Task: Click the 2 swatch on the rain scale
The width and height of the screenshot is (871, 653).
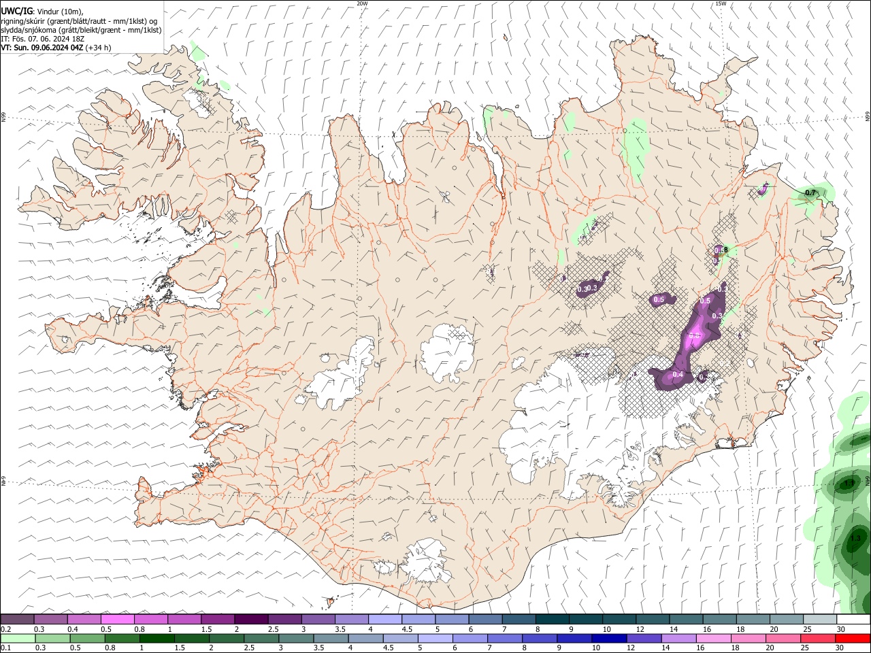Action: pos(227,638)
